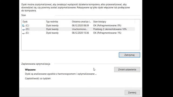Click Częstotliwość: co tydzień text

point(38,78)
